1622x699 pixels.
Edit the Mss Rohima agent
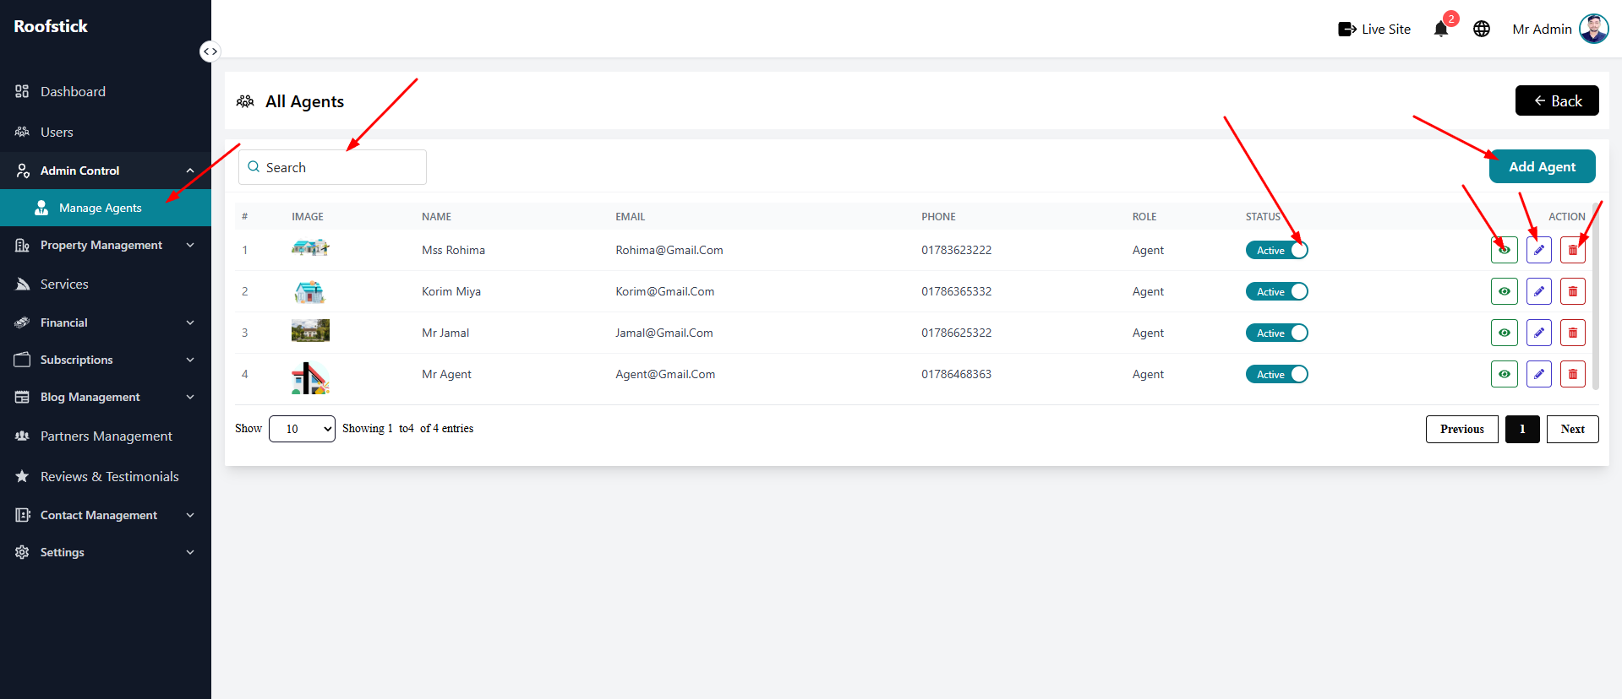click(x=1539, y=250)
